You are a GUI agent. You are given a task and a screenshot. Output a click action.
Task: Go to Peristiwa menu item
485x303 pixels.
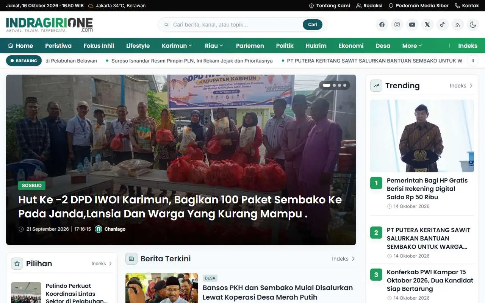click(x=58, y=45)
